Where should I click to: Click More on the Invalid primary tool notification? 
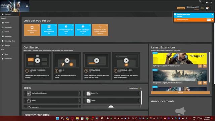click(209, 20)
